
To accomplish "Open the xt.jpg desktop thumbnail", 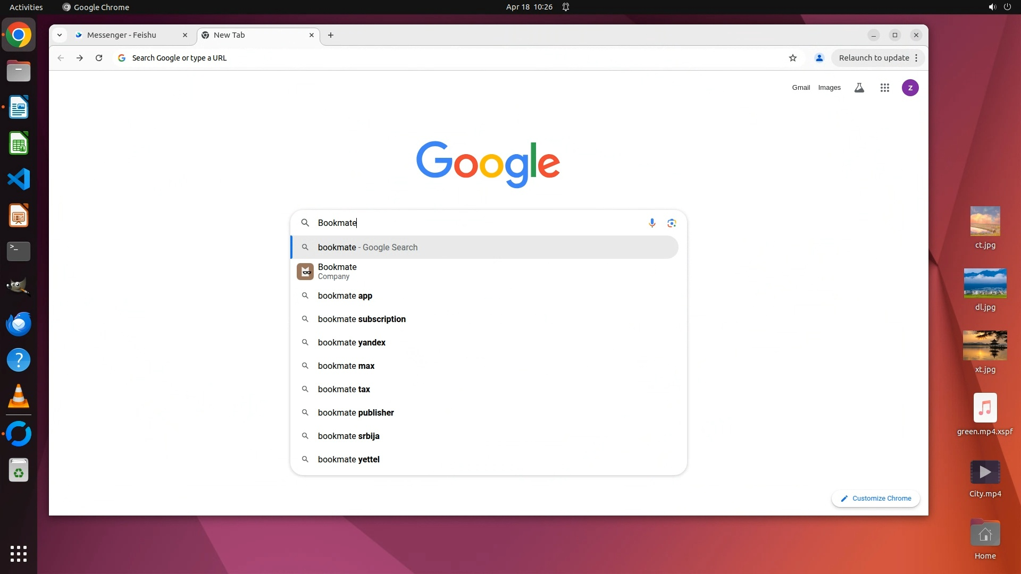I will pos(985,345).
